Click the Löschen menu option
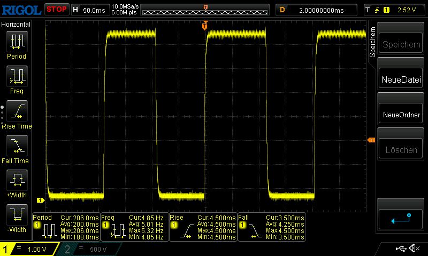 coord(401,150)
